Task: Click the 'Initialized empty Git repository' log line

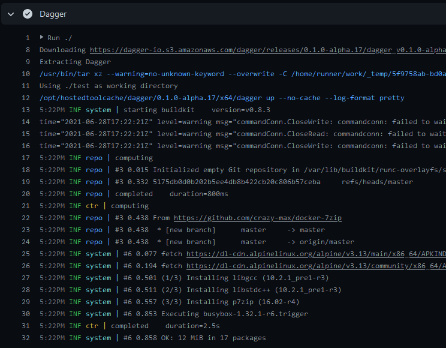Action: tap(240, 170)
